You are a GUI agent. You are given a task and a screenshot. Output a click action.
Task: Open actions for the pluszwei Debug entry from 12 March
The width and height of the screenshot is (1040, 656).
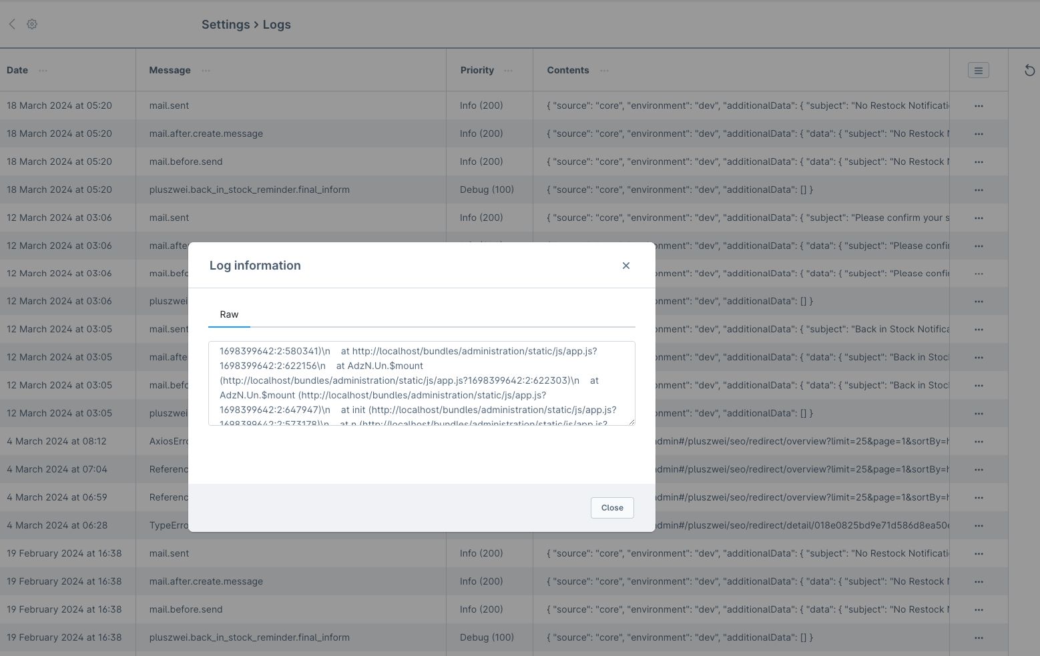[979, 413]
